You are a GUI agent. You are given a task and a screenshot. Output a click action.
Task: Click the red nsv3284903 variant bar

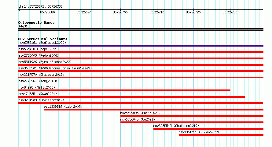(141, 103)
